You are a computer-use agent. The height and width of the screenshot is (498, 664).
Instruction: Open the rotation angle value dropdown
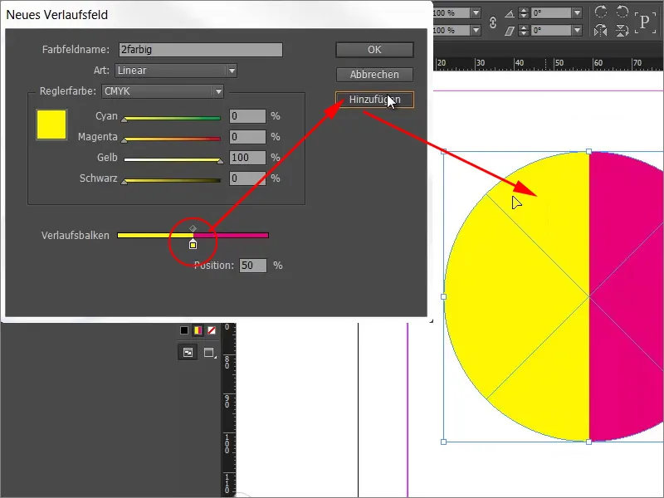[x=577, y=11]
